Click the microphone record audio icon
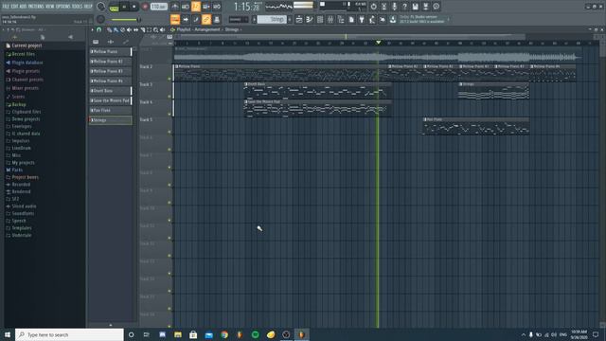This screenshot has height=341, width=606. pos(394,7)
